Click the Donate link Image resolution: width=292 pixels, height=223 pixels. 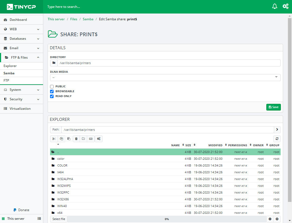(x=24, y=210)
